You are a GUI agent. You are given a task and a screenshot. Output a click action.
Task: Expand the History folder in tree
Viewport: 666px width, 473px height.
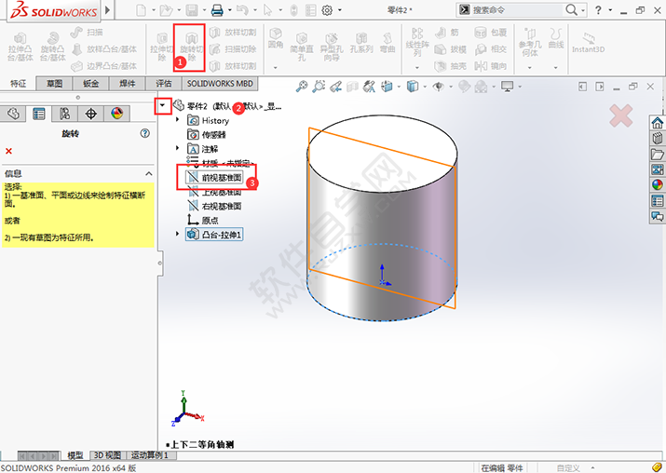click(x=177, y=120)
